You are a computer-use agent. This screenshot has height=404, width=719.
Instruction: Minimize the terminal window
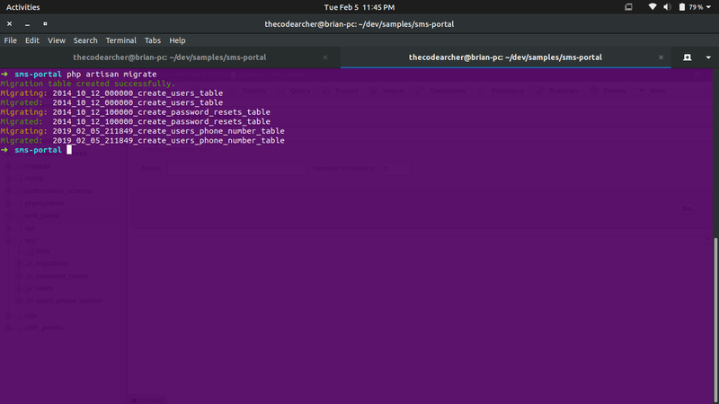27,24
